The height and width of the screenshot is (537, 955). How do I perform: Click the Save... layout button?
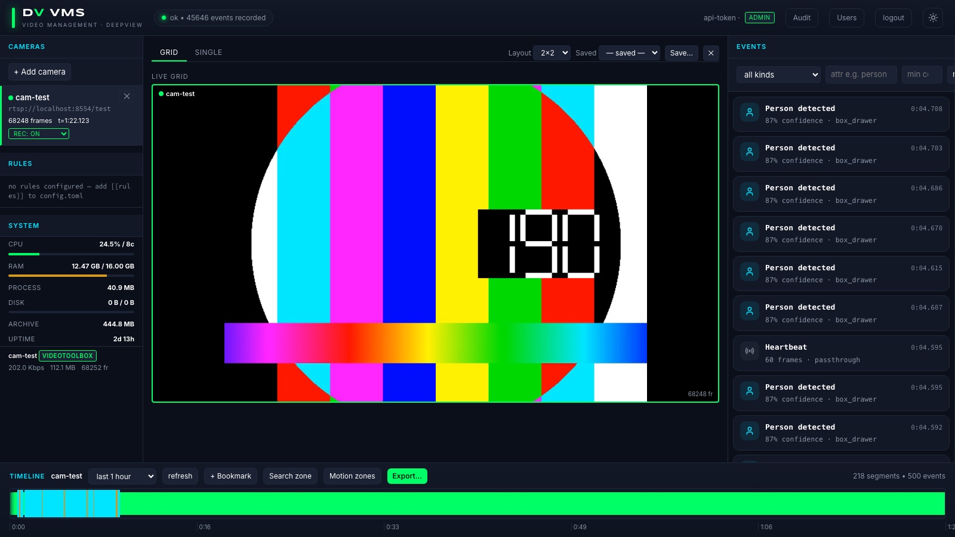[681, 53]
